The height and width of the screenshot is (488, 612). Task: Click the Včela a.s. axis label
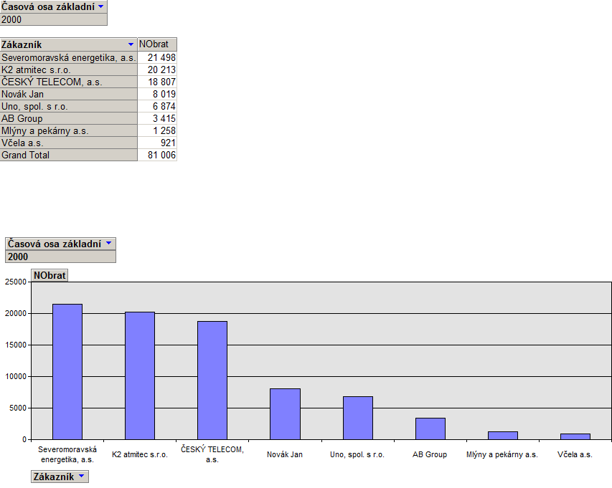(x=575, y=454)
